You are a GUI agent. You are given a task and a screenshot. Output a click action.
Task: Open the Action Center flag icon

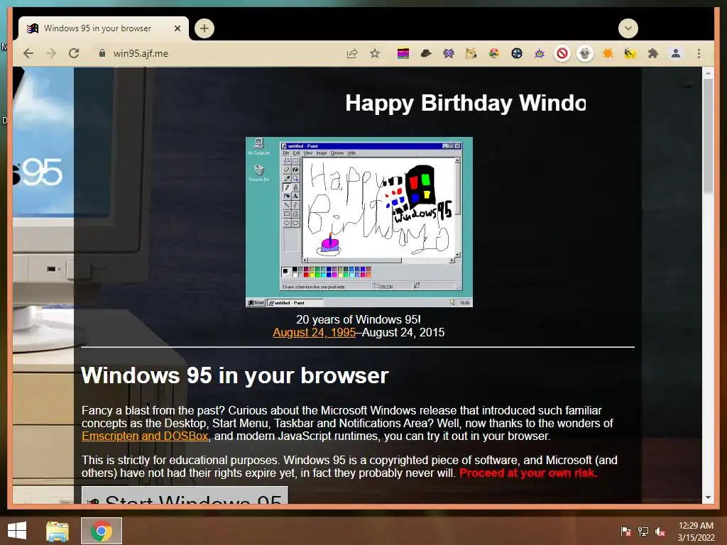pos(626,531)
